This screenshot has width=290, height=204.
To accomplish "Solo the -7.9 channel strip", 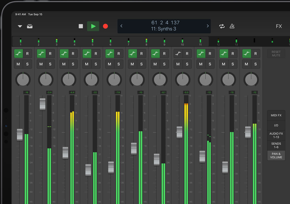I will (x=119, y=64).
